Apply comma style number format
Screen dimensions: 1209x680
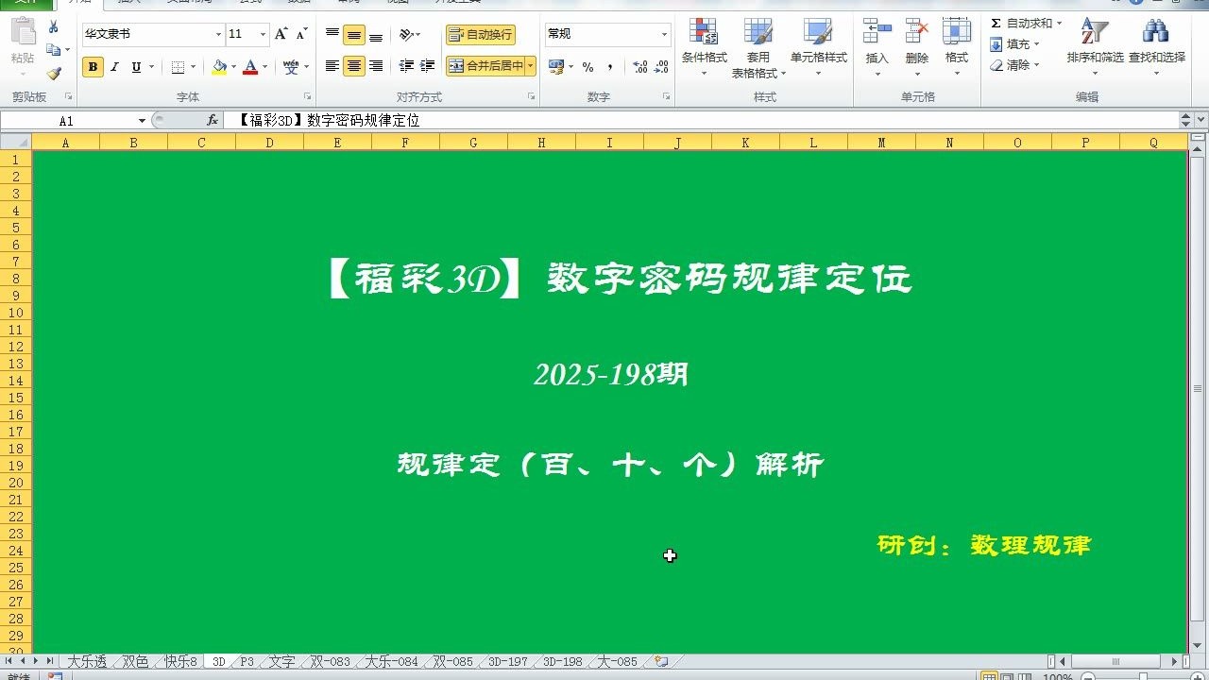(610, 67)
